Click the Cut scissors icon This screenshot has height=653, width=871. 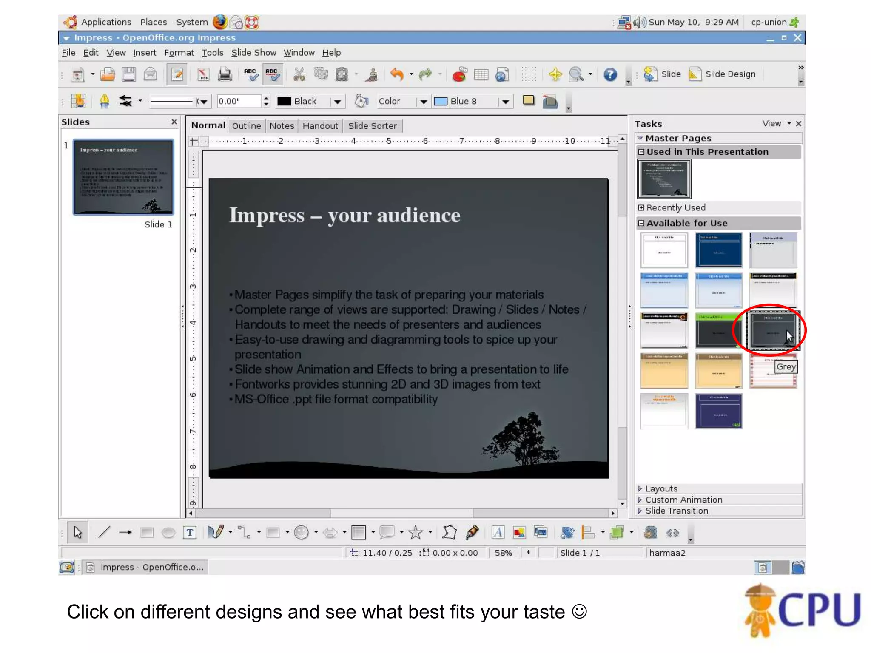pos(299,75)
